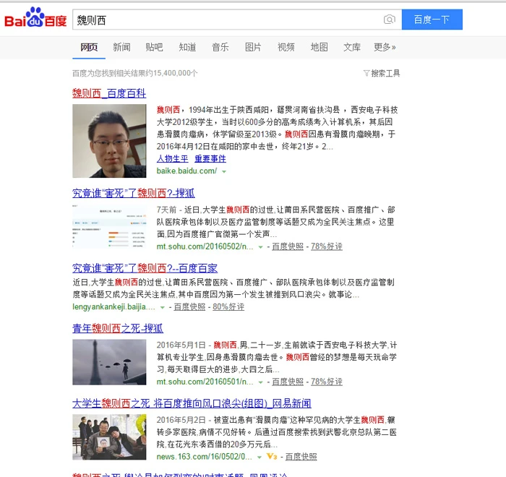
Task: Click 78%好评 on mt.sohu.com/20160501 result
Action: pos(326,382)
